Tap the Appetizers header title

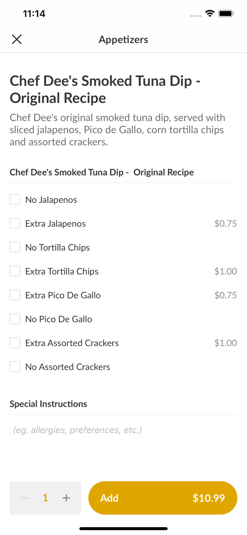coord(123,40)
